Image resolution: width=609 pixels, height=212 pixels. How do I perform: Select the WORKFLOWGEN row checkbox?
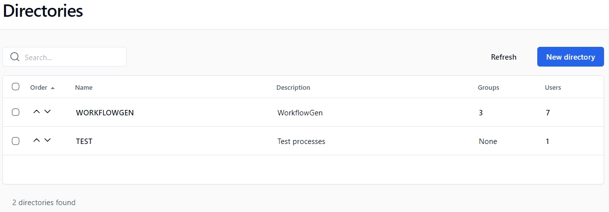coord(15,112)
